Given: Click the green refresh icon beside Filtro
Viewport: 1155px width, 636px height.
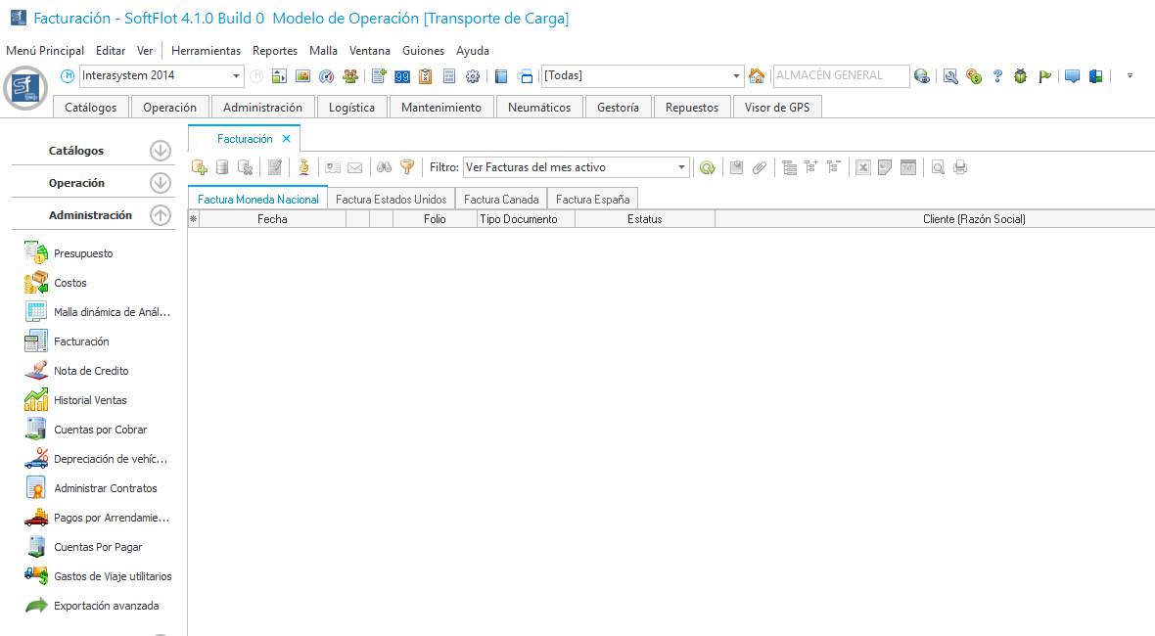Looking at the screenshot, I should tap(707, 167).
